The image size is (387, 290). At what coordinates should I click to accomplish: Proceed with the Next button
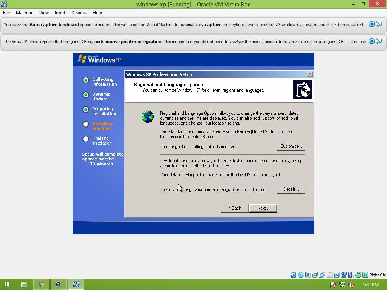coord(263,208)
